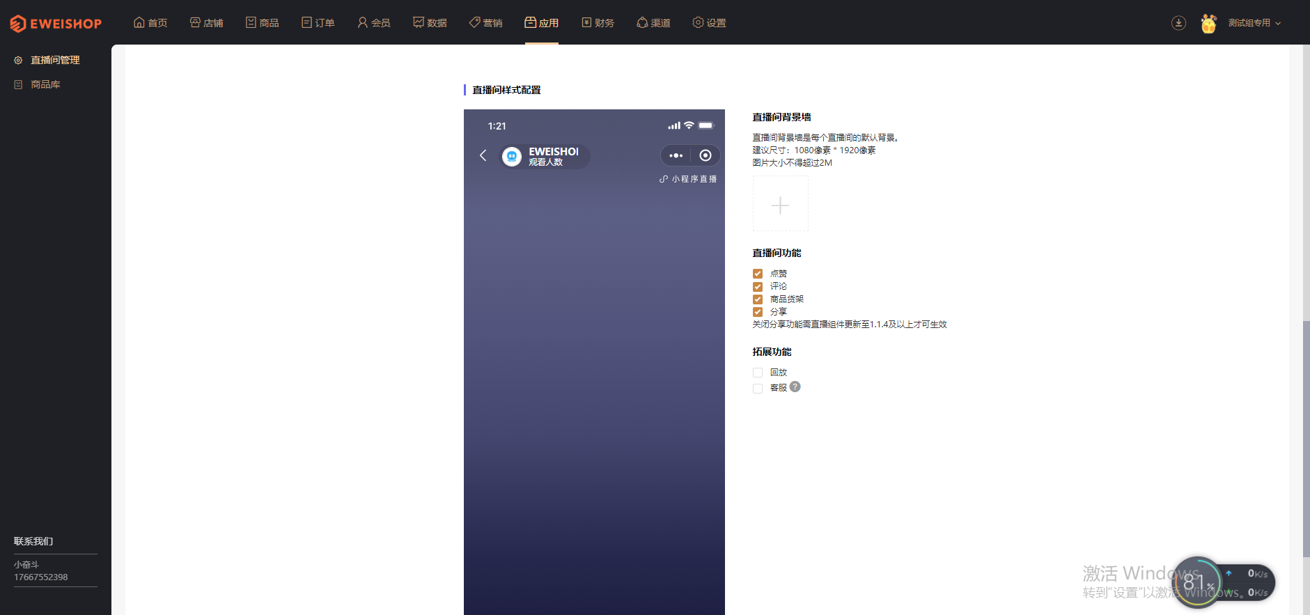The height and width of the screenshot is (615, 1310).
Task: Click the plus box to upload background image
Action: coord(781,203)
